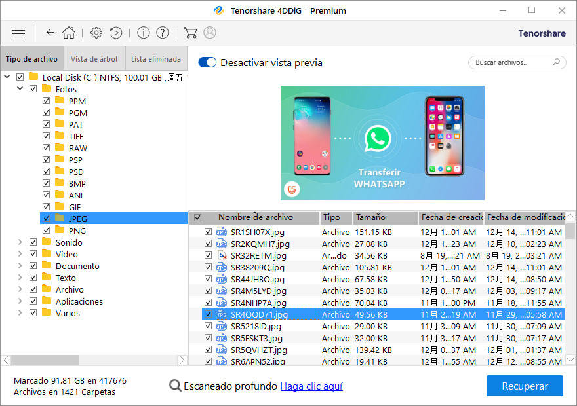Click scroll down arrow in file list
Viewport: 577px width, 406px height.
pos(570,360)
